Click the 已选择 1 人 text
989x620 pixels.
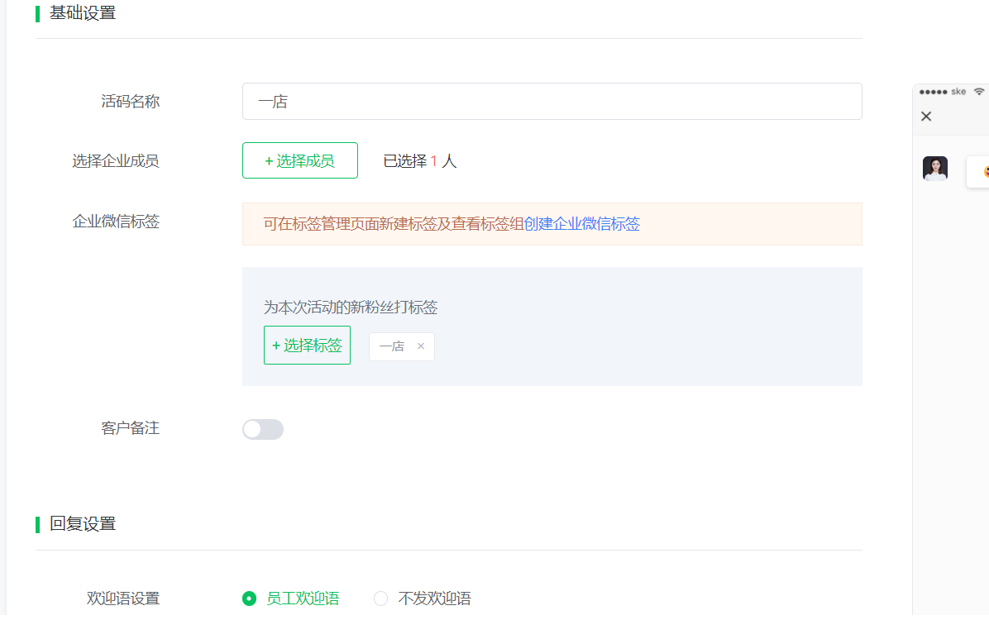pyautogui.click(x=419, y=161)
